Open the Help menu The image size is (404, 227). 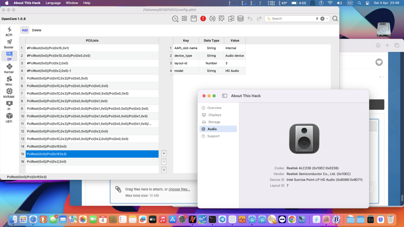coord(87,3)
